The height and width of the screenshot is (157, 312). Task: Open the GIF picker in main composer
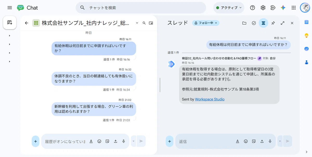(x=107, y=141)
